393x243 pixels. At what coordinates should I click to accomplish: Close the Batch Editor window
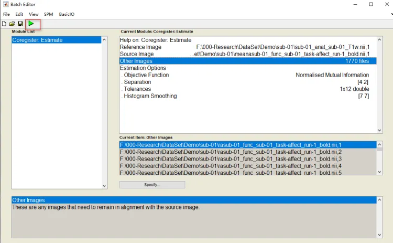tap(387, 4)
